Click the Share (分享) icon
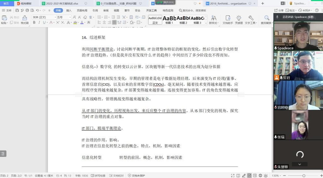323x178 pixels. [279, 10]
